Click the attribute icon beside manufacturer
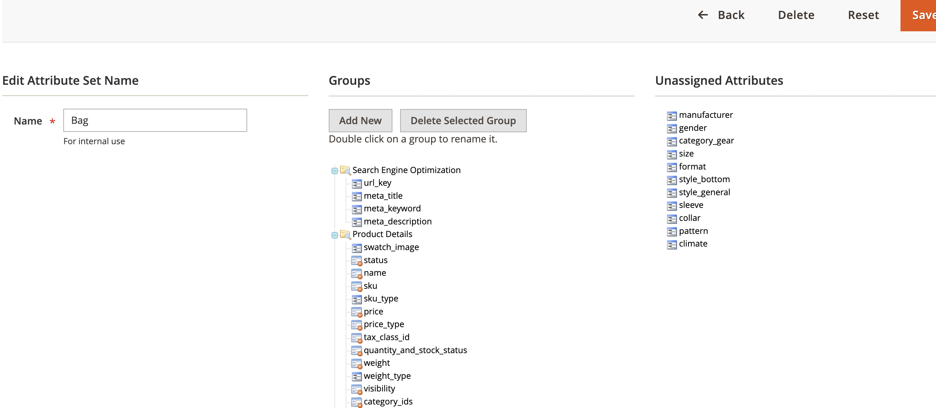936x408 pixels. [x=672, y=115]
